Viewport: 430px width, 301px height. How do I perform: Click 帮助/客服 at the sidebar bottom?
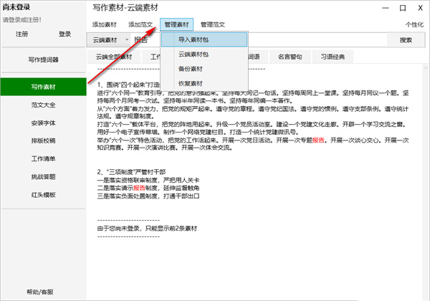[41, 291]
